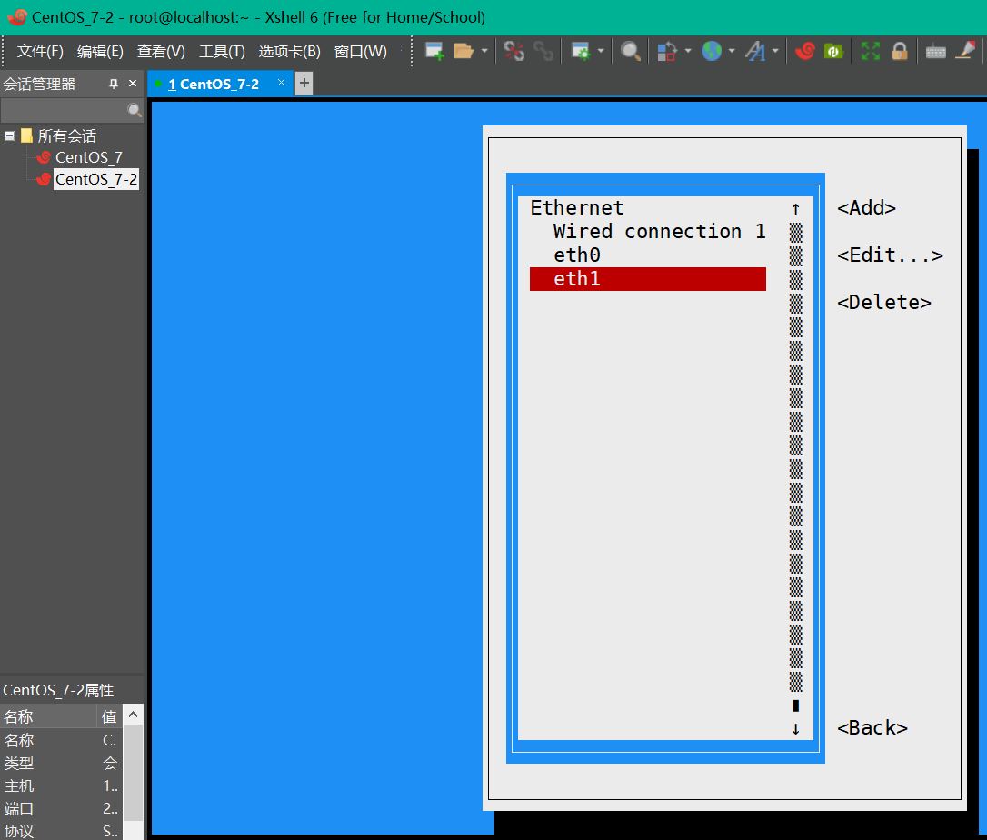Select the 所有会话 folder
This screenshot has height=840, width=987.
point(66,135)
